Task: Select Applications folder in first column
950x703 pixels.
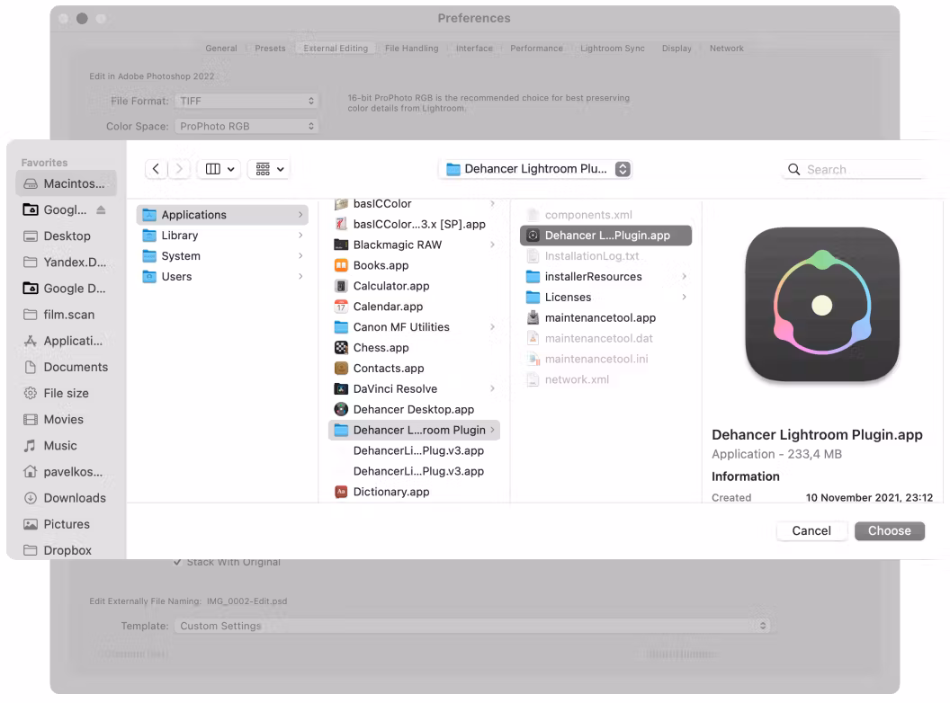Action: tap(222, 214)
